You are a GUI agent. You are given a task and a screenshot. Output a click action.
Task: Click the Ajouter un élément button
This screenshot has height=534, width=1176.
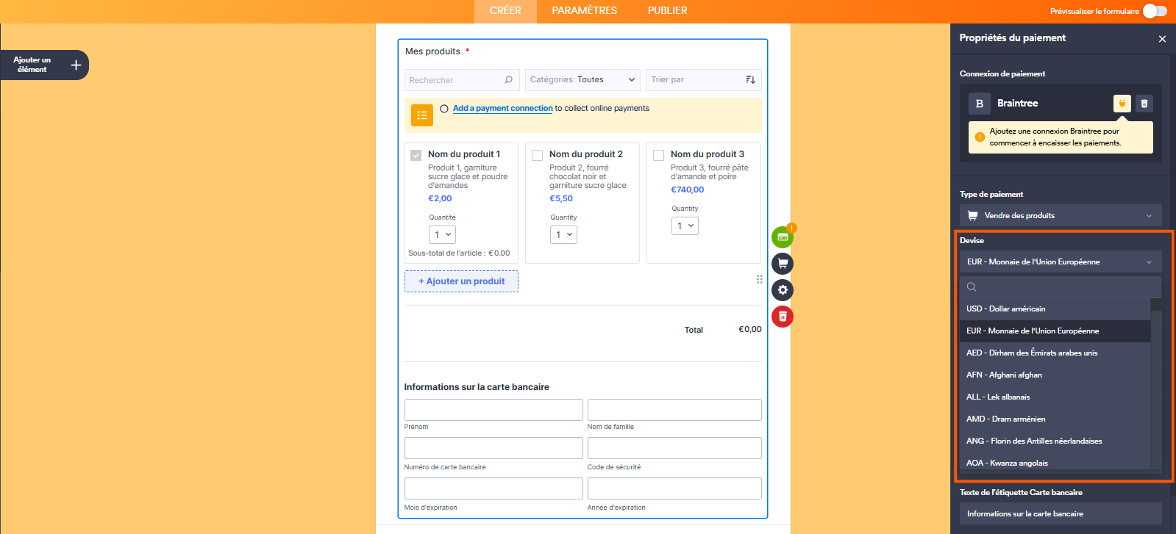pyautogui.click(x=44, y=65)
